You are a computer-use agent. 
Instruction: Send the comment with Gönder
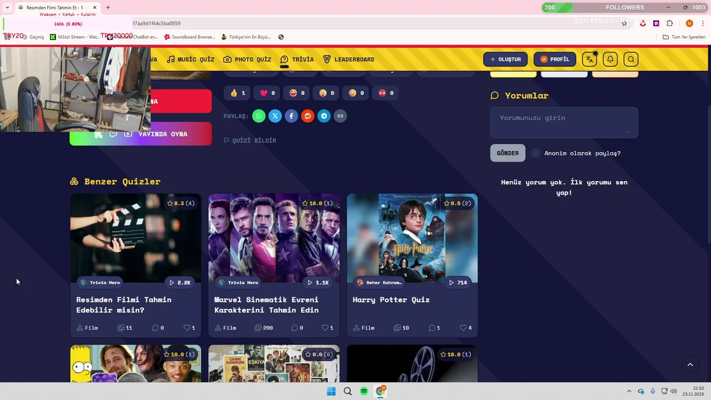pyautogui.click(x=508, y=153)
